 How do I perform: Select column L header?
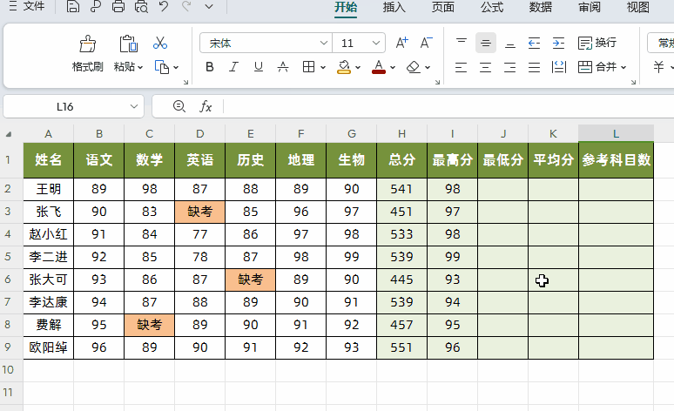click(616, 134)
